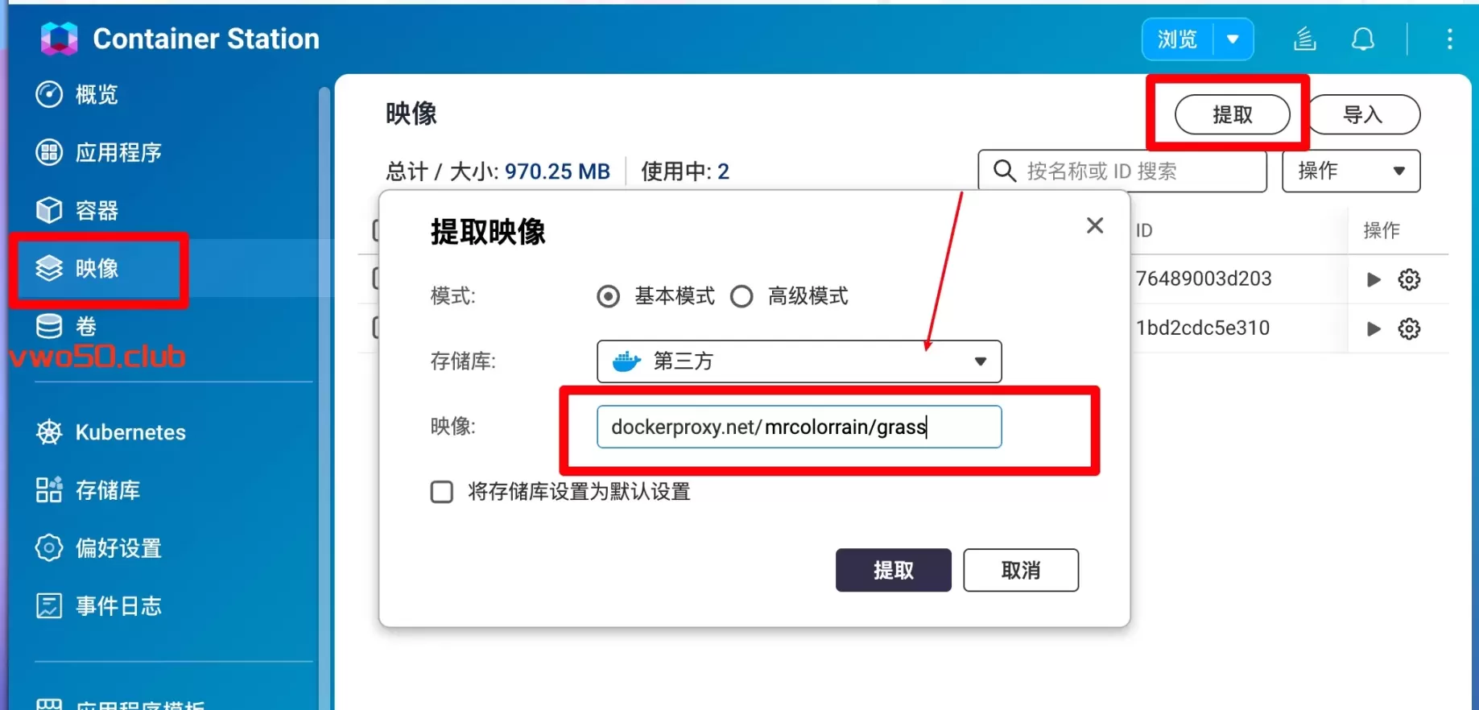Screen dimensions: 1479x710
Task: Click the notification bell icon
Action: (1362, 39)
